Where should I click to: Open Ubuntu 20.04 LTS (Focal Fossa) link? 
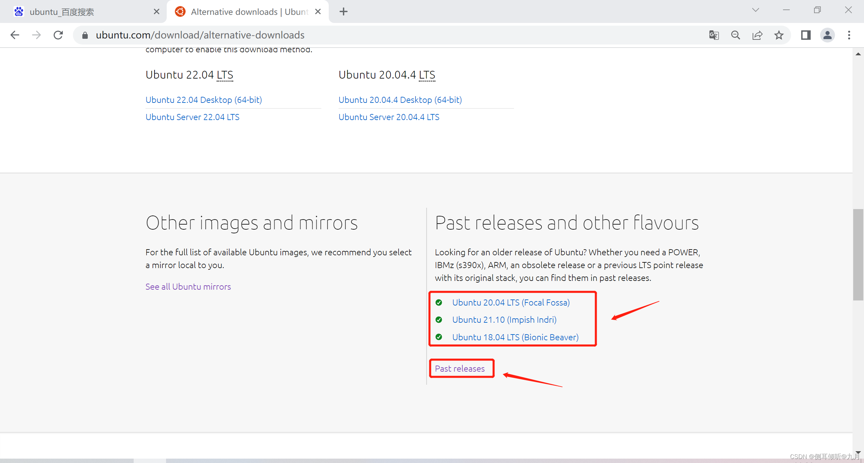(511, 302)
